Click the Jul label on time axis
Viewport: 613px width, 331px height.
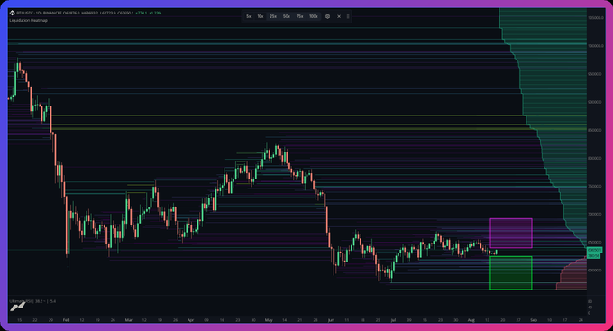pos(393,320)
